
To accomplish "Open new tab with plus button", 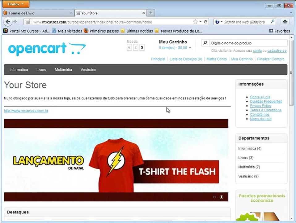I will (x=151, y=13).
